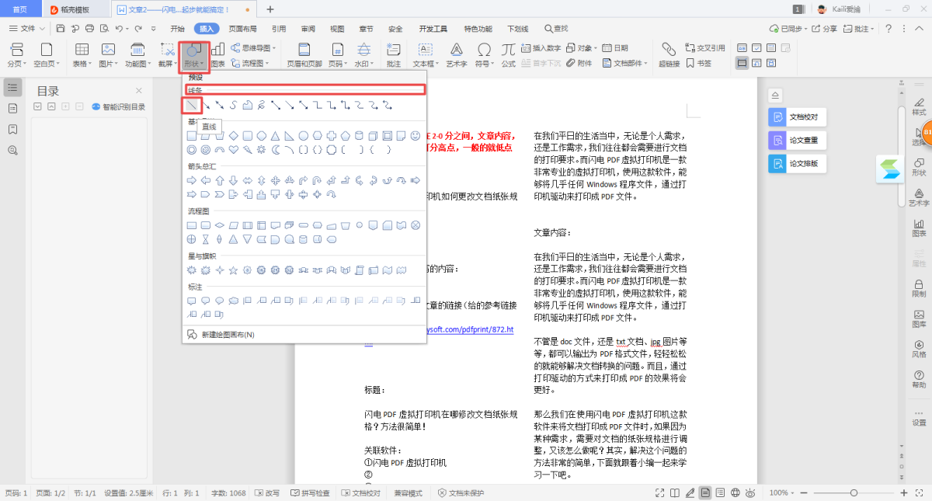
Task: Toggle document proofreading (文档校对) in status bar
Action: [x=361, y=493]
